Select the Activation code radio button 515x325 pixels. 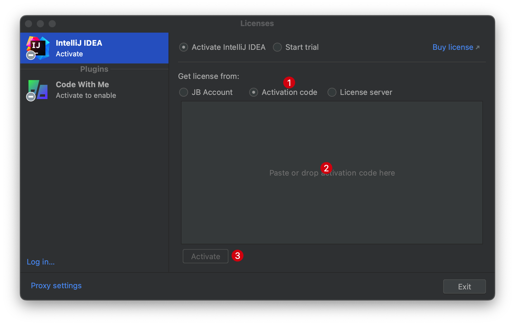coord(254,92)
